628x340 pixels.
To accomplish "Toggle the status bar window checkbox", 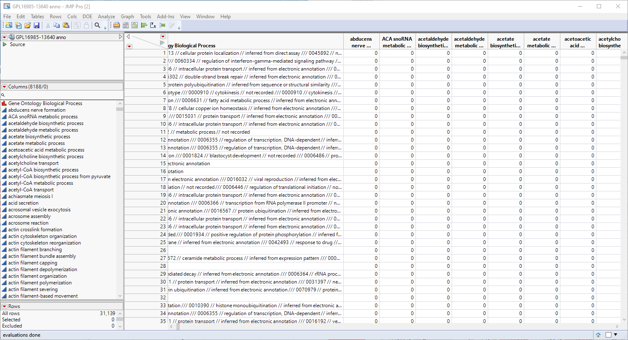I will (608, 335).
